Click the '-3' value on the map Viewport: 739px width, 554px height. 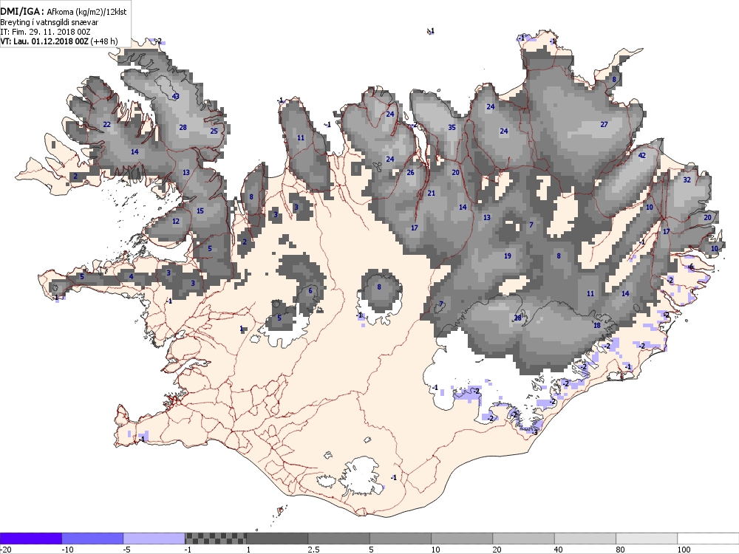(534, 432)
